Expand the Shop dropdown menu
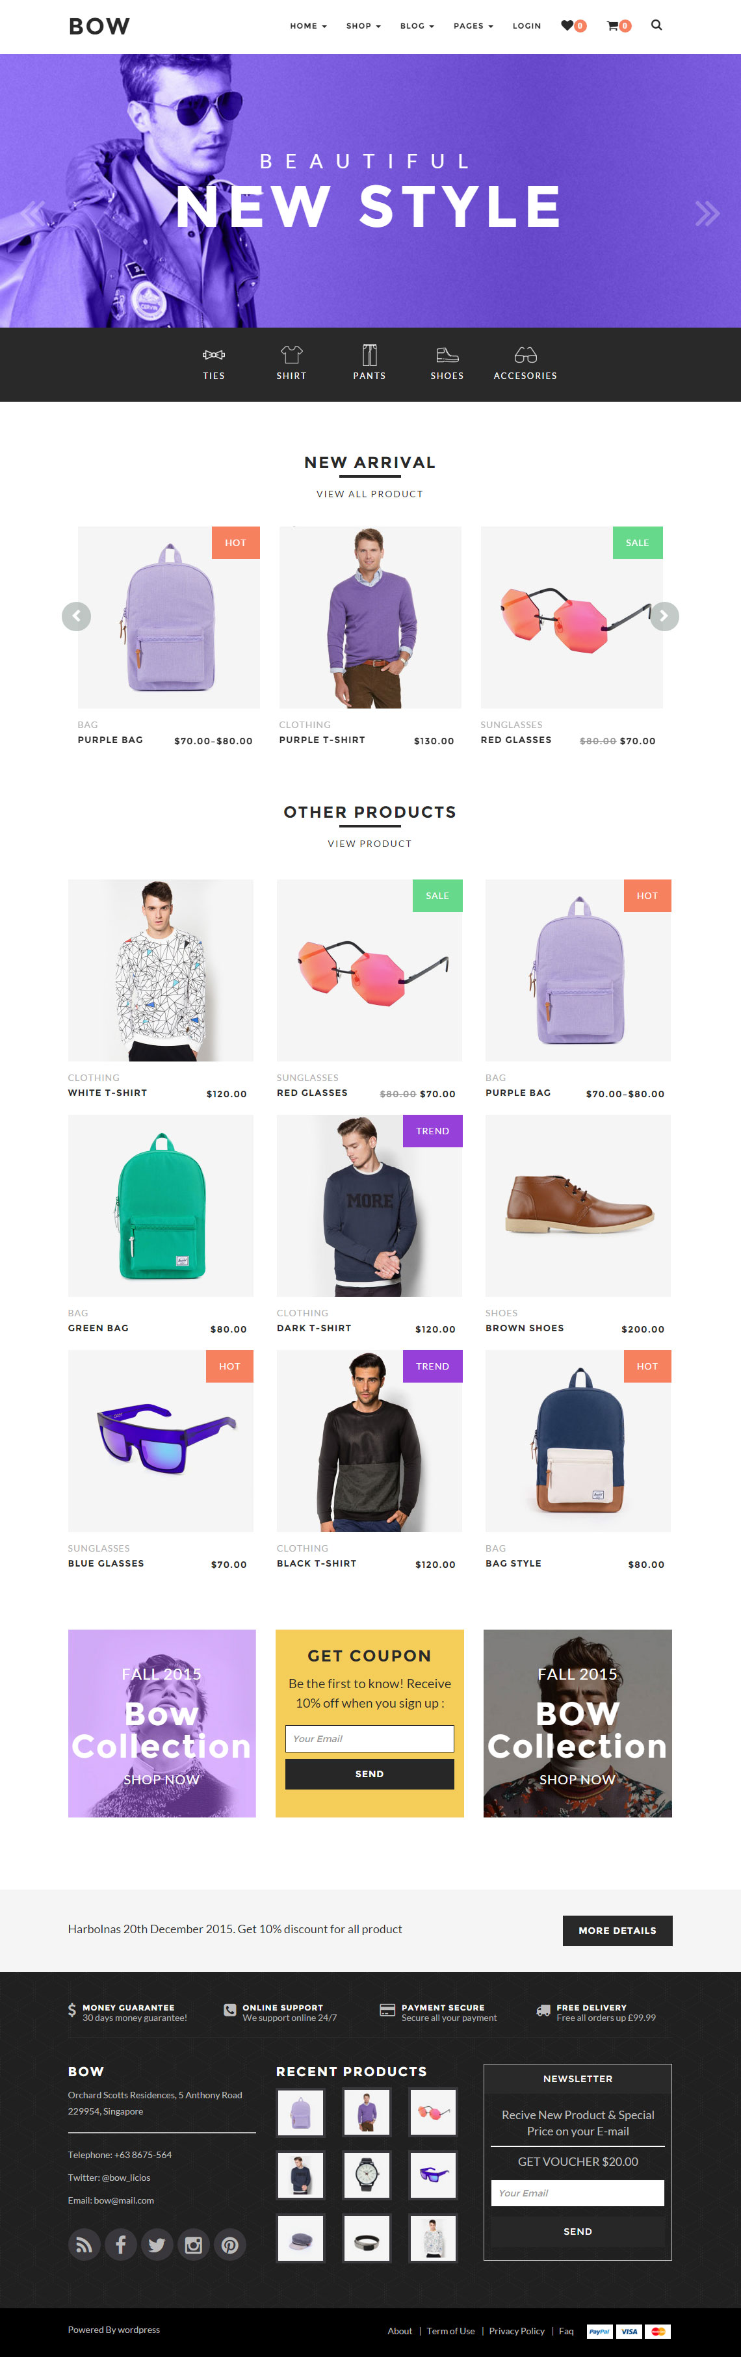Image resolution: width=741 pixels, height=2357 pixels. (x=363, y=25)
